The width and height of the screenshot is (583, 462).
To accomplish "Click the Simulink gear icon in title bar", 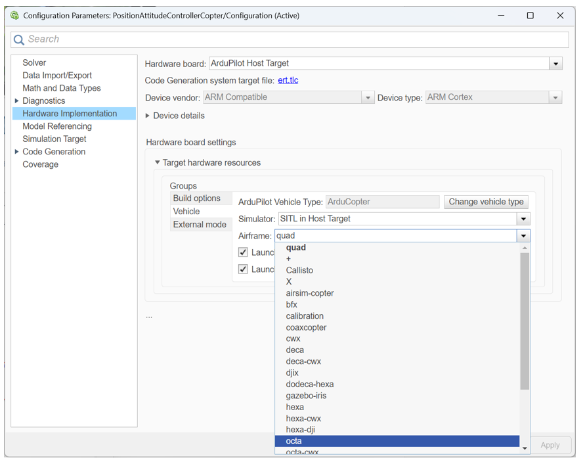I will (14, 15).
